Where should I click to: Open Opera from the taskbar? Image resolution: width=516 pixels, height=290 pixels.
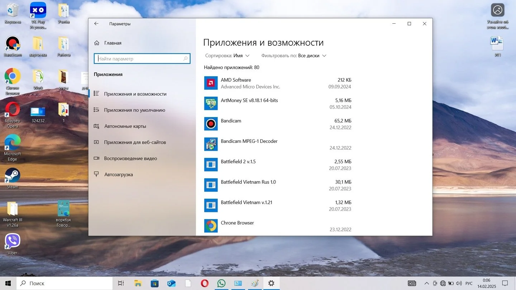[205, 283]
